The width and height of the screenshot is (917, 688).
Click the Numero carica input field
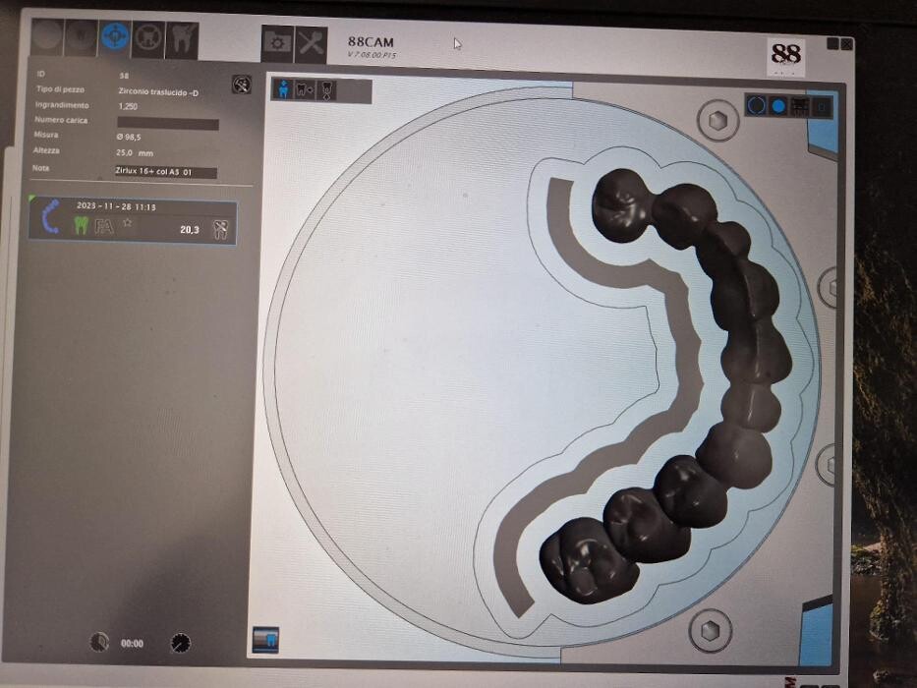[167, 124]
